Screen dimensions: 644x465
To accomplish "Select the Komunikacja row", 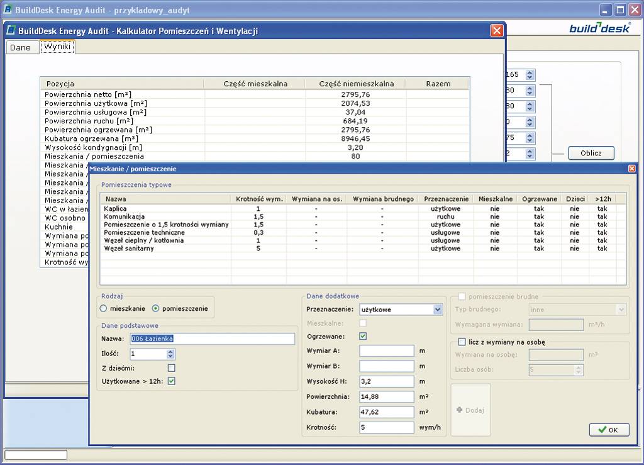I will (363, 216).
